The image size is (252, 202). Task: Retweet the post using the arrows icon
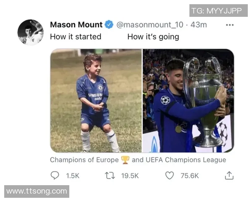coord(110,175)
